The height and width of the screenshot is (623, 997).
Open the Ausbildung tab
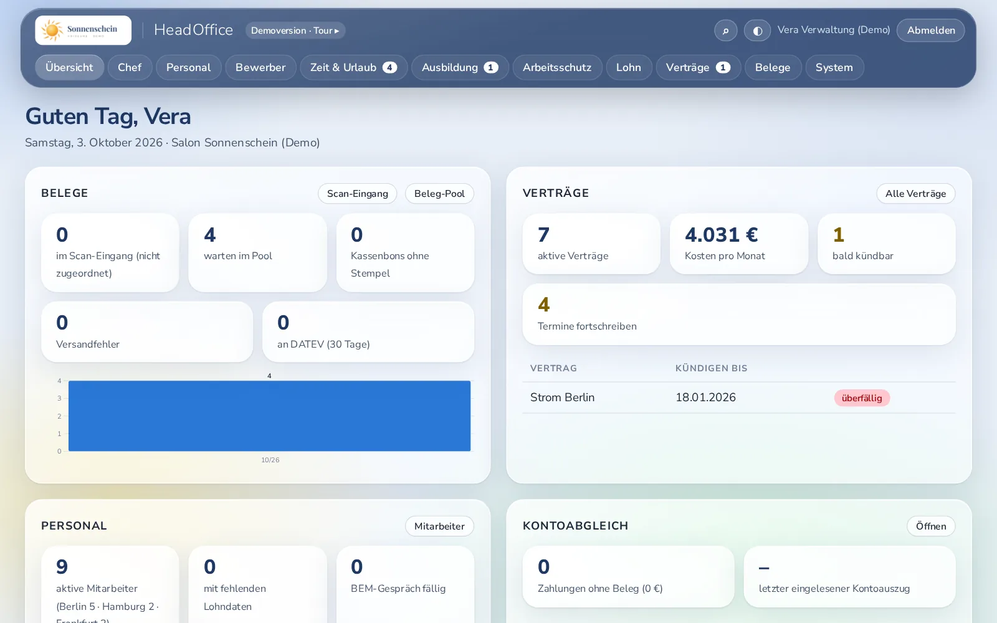[x=460, y=67]
